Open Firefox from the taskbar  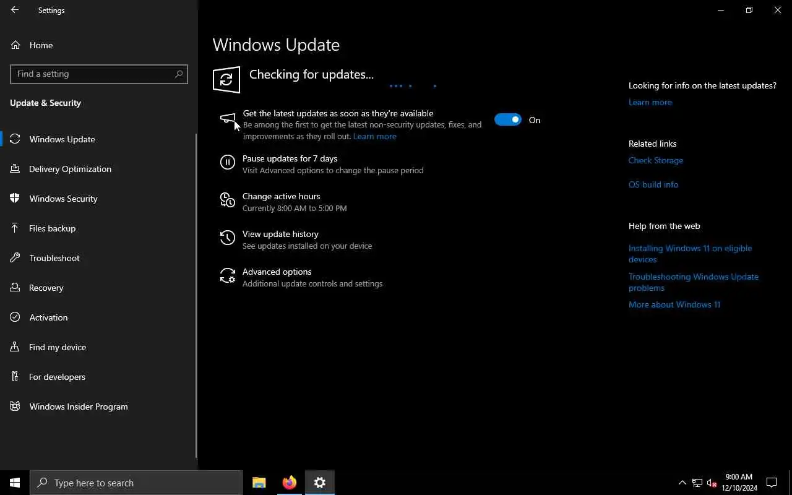(x=290, y=483)
